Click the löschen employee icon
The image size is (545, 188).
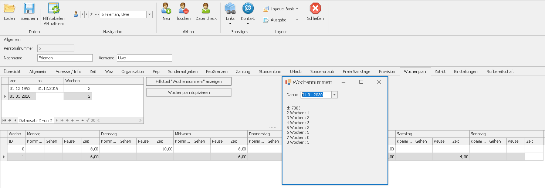[184, 8]
